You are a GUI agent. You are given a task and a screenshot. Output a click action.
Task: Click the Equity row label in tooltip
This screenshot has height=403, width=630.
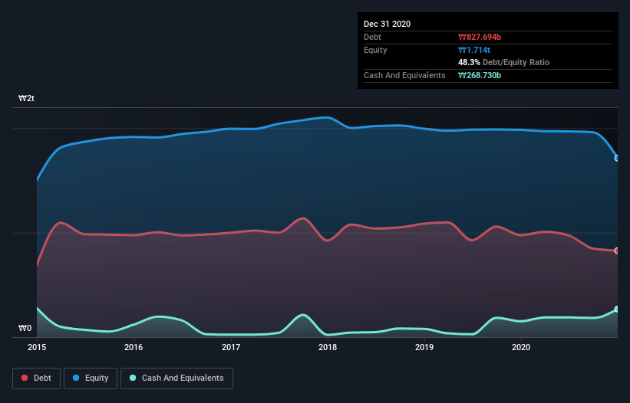(x=375, y=50)
